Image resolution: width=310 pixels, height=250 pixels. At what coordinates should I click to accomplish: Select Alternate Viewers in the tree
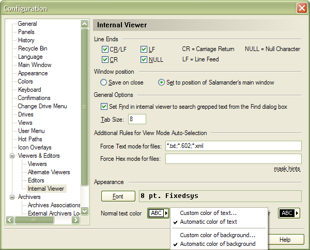tap(49, 172)
